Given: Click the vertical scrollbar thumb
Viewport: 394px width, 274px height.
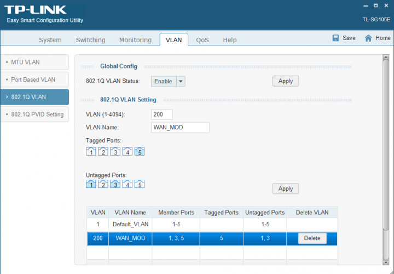Looking at the screenshot, I should [x=386, y=145].
